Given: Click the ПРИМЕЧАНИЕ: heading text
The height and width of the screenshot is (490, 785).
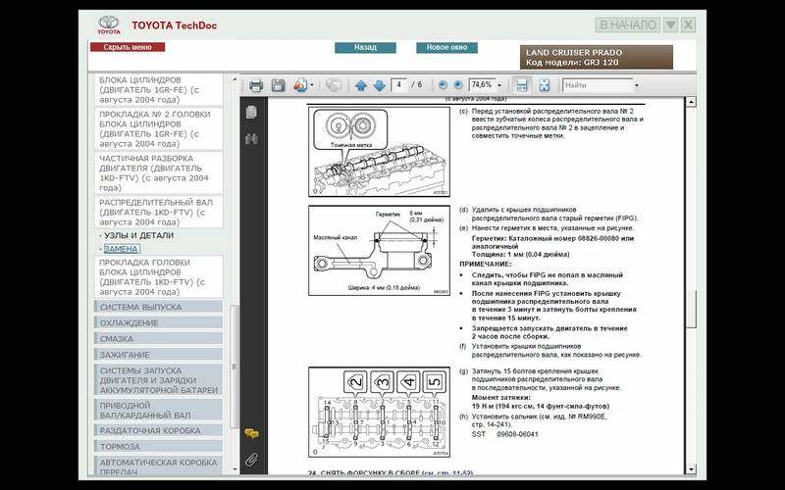Looking at the screenshot, I should pos(485,264).
